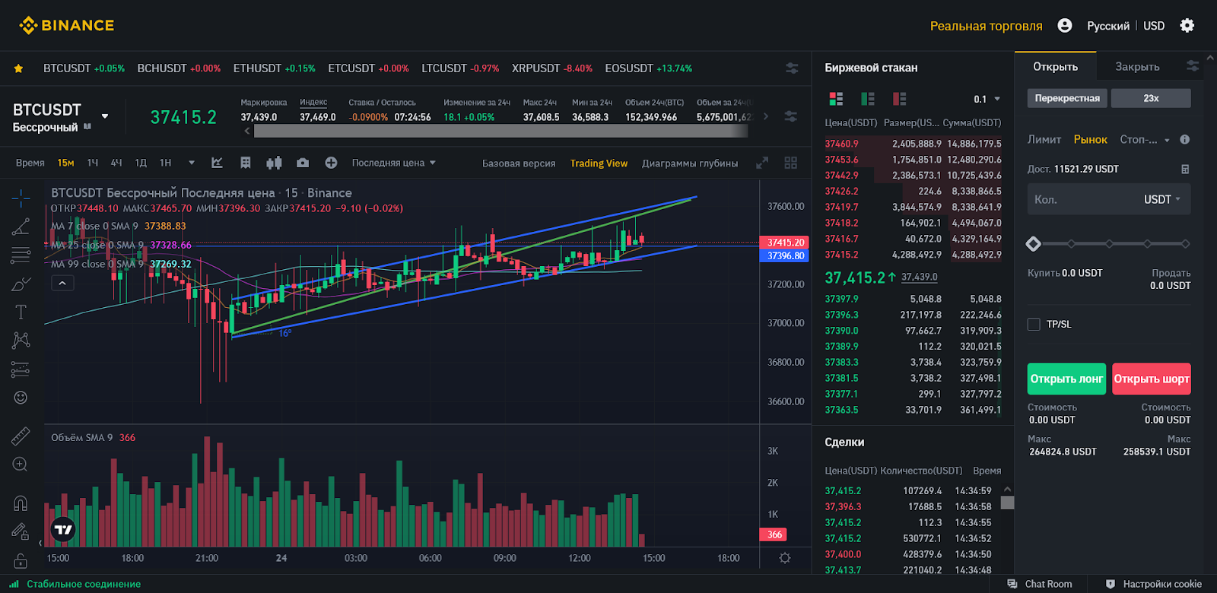Open TradingView logo on chart

click(x=64, y=530)
